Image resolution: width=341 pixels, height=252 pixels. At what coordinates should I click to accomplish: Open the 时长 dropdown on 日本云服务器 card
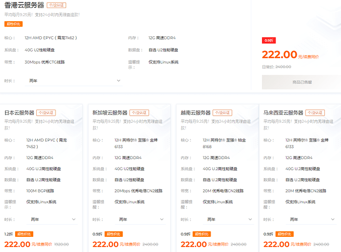pos(52,219)
